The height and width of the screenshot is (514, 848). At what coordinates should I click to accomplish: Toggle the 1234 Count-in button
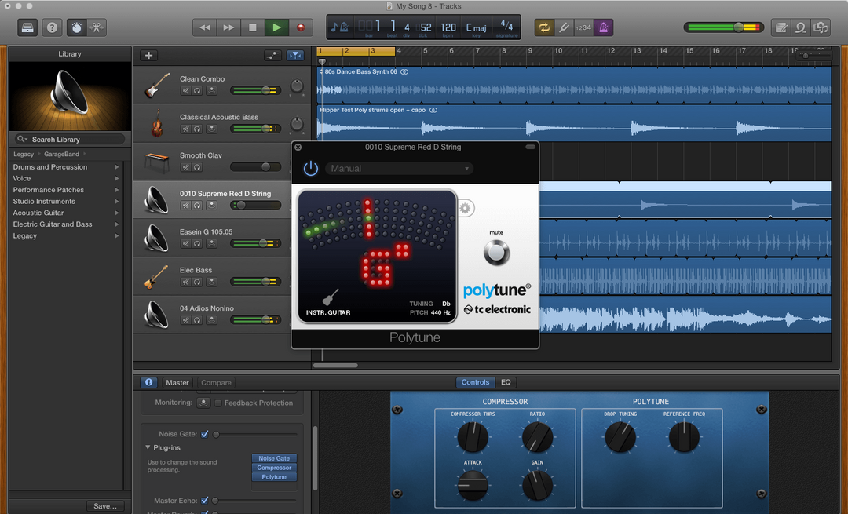583,27
